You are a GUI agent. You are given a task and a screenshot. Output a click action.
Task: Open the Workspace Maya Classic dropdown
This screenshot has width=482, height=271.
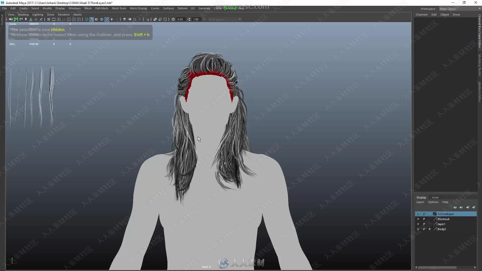pos(460,9)
